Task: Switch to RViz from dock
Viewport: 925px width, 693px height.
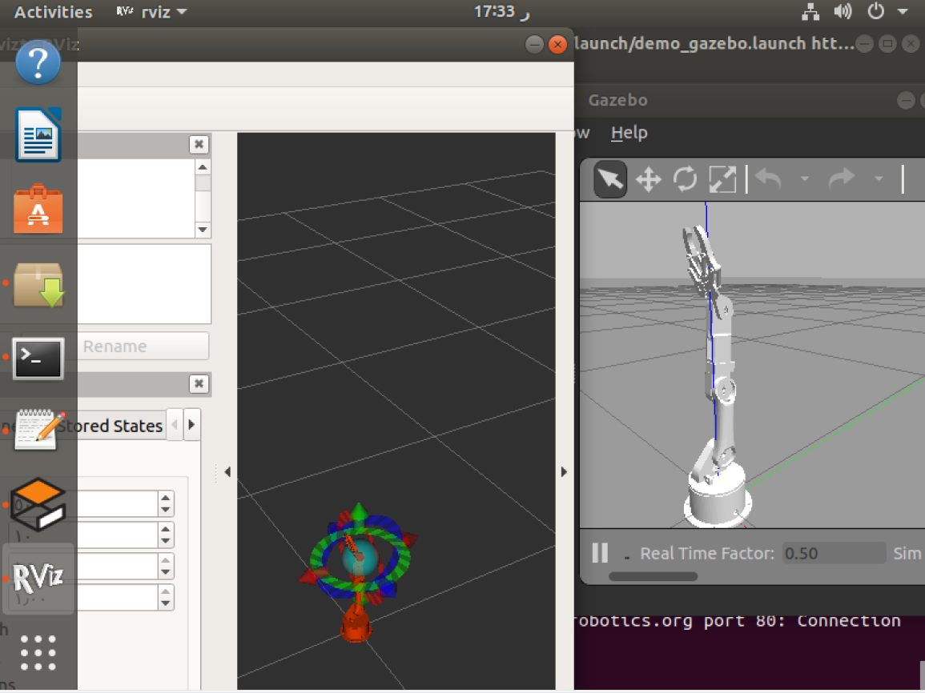Action: pos(38,579)
